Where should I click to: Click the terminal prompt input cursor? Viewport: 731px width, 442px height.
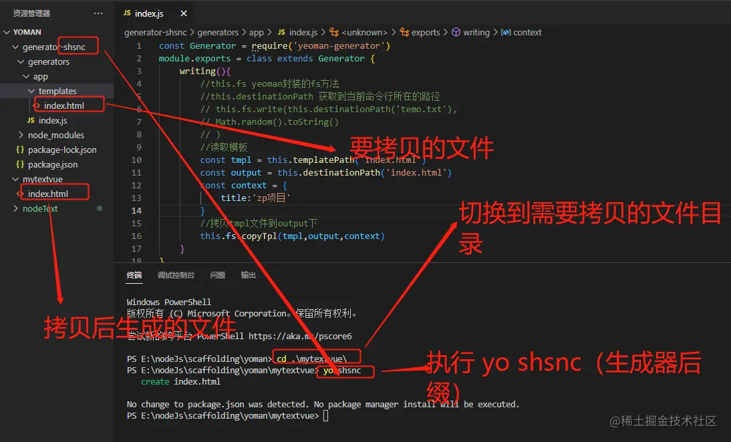[x=326, y=415]
